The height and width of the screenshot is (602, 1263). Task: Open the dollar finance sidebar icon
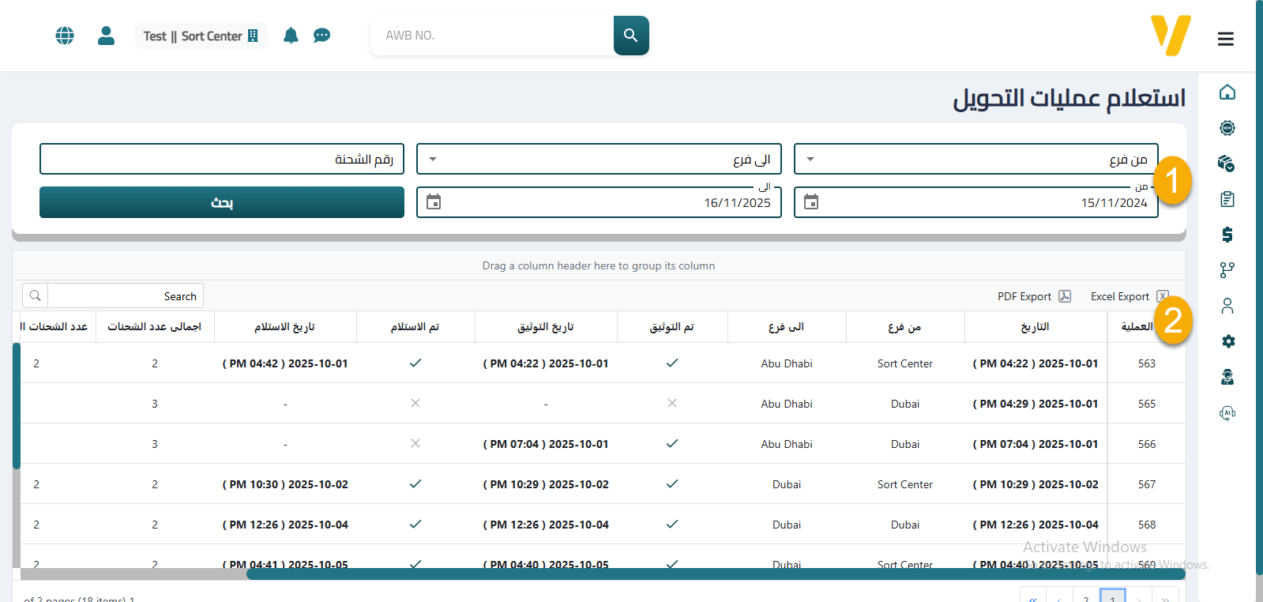1227,235
